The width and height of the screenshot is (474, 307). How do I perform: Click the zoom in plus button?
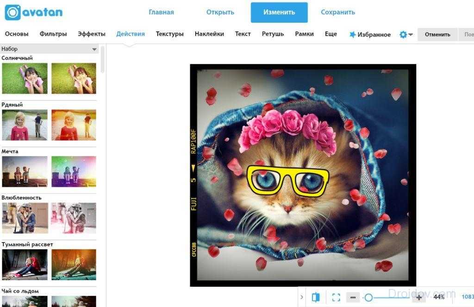click(418, 297)
